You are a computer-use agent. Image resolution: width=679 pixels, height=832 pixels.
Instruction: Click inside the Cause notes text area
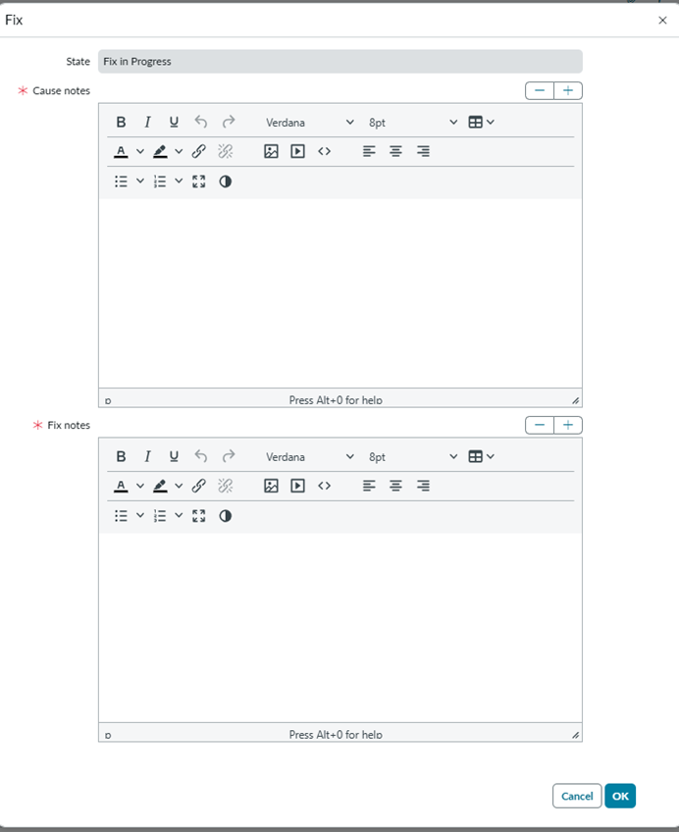point(340,293)
